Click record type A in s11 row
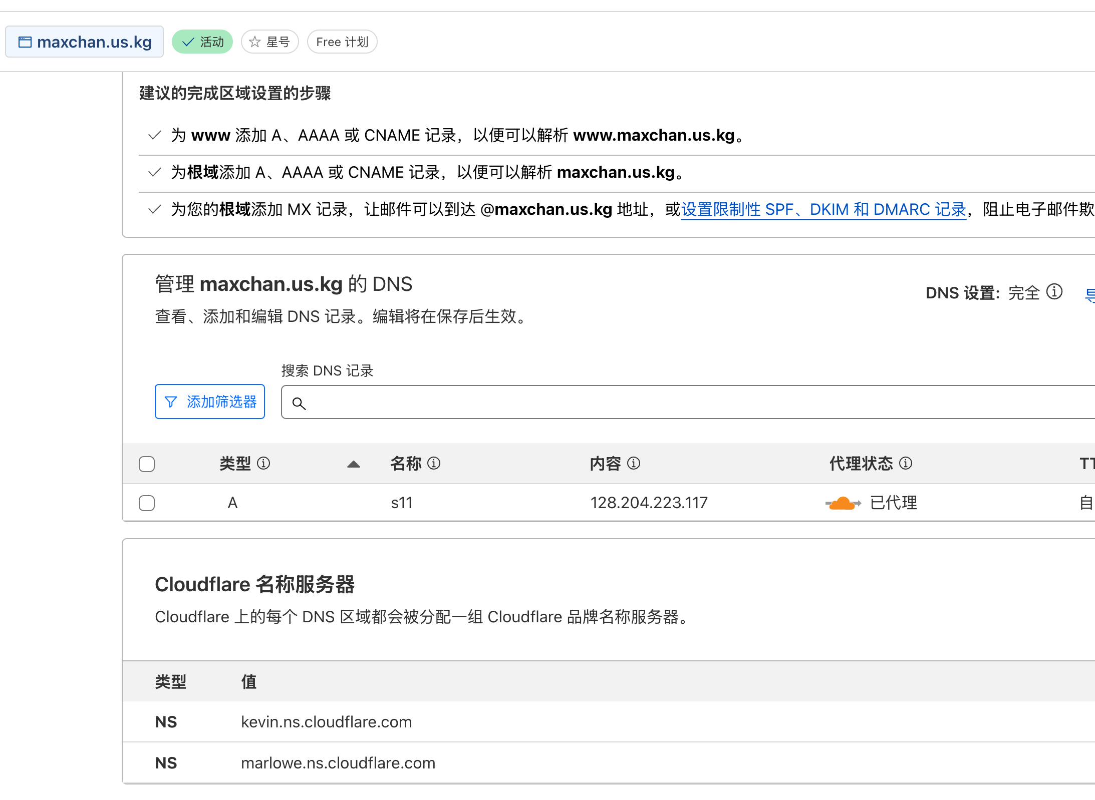Screen dimensions: 1095x800 pyautogui.click(x=232, y=503)
